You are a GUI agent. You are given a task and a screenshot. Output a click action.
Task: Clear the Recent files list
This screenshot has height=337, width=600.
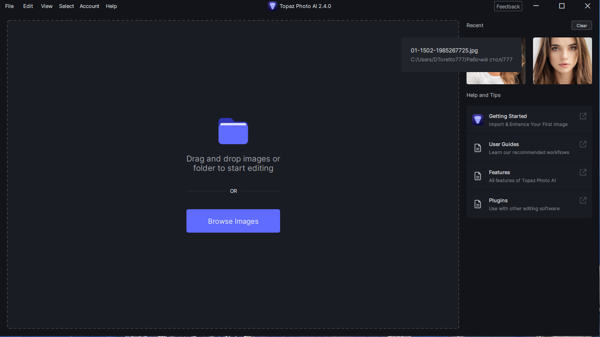click(x=581, y=25)
